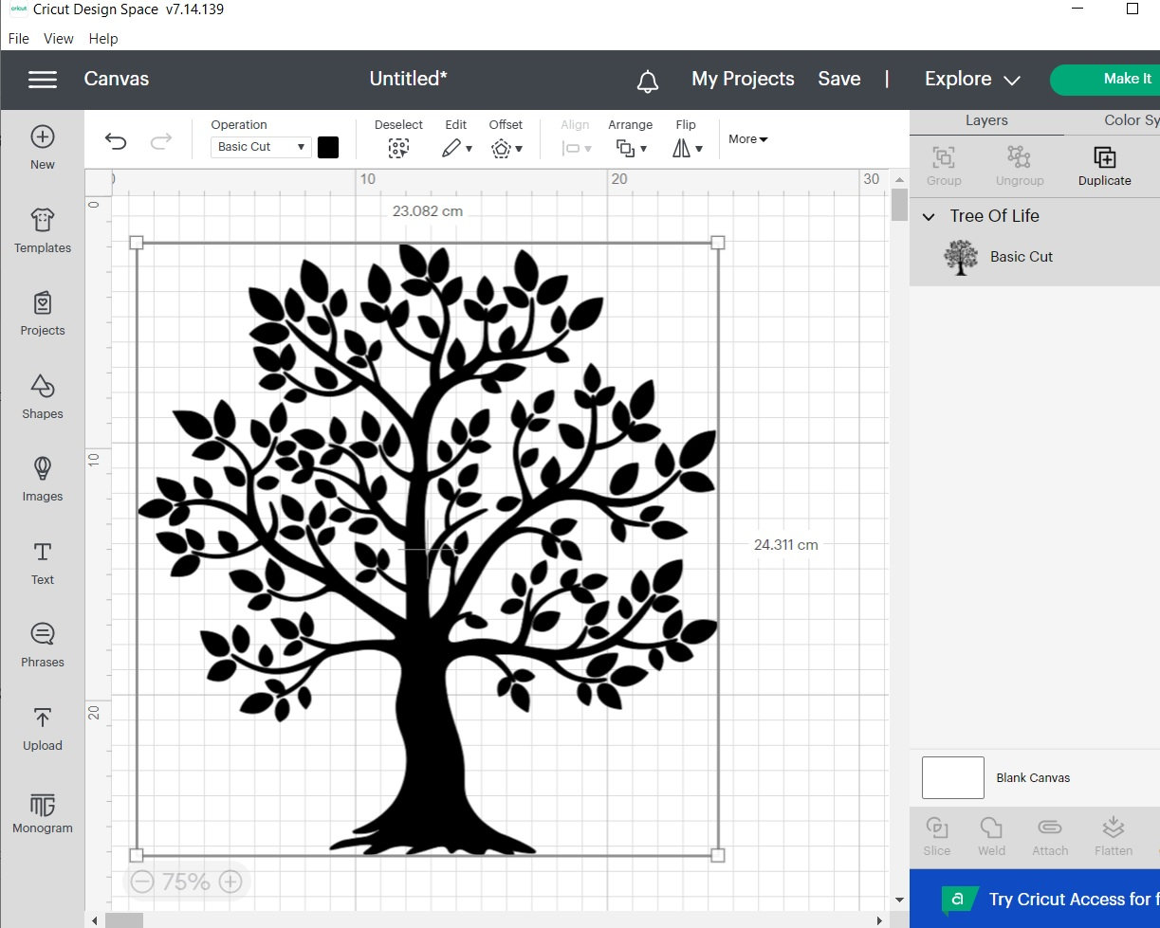Viewport: 1160px width, 928px height.
Task: Browse the Templates panel
Action: coord(42,230)
